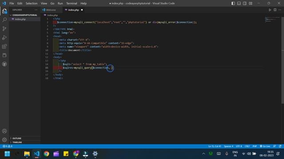Change indentation via Spaces: 4

(x=229, y=146)
